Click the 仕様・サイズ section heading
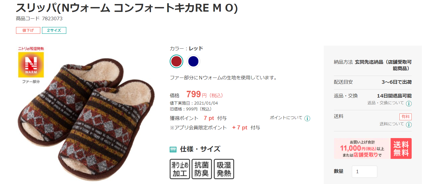Image resolution: width=426 pixels, height=184 pixels. (x=200, y=149)
